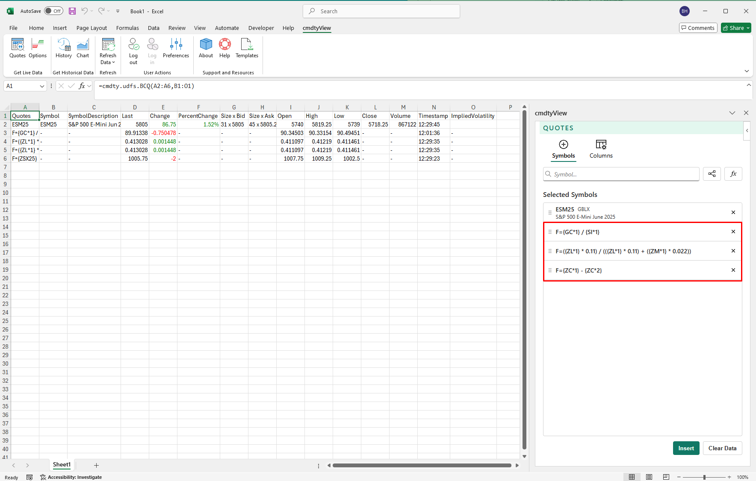Switch to the Symbols view in Quotes pane
The width and height of the screenshot is (756, 481).
[563, 150]
